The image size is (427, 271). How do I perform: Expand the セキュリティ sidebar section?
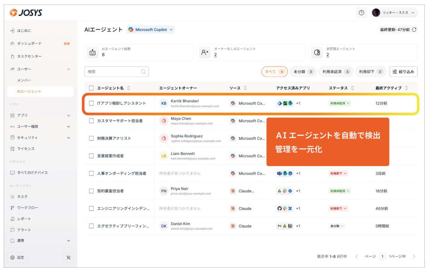[x=68, y=138]
